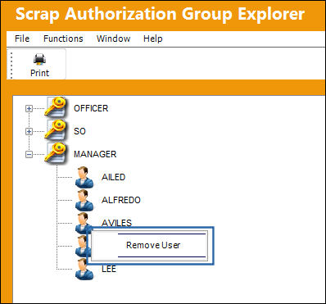Select user AILED in tree
326x304 pixels.
(113, 177)
